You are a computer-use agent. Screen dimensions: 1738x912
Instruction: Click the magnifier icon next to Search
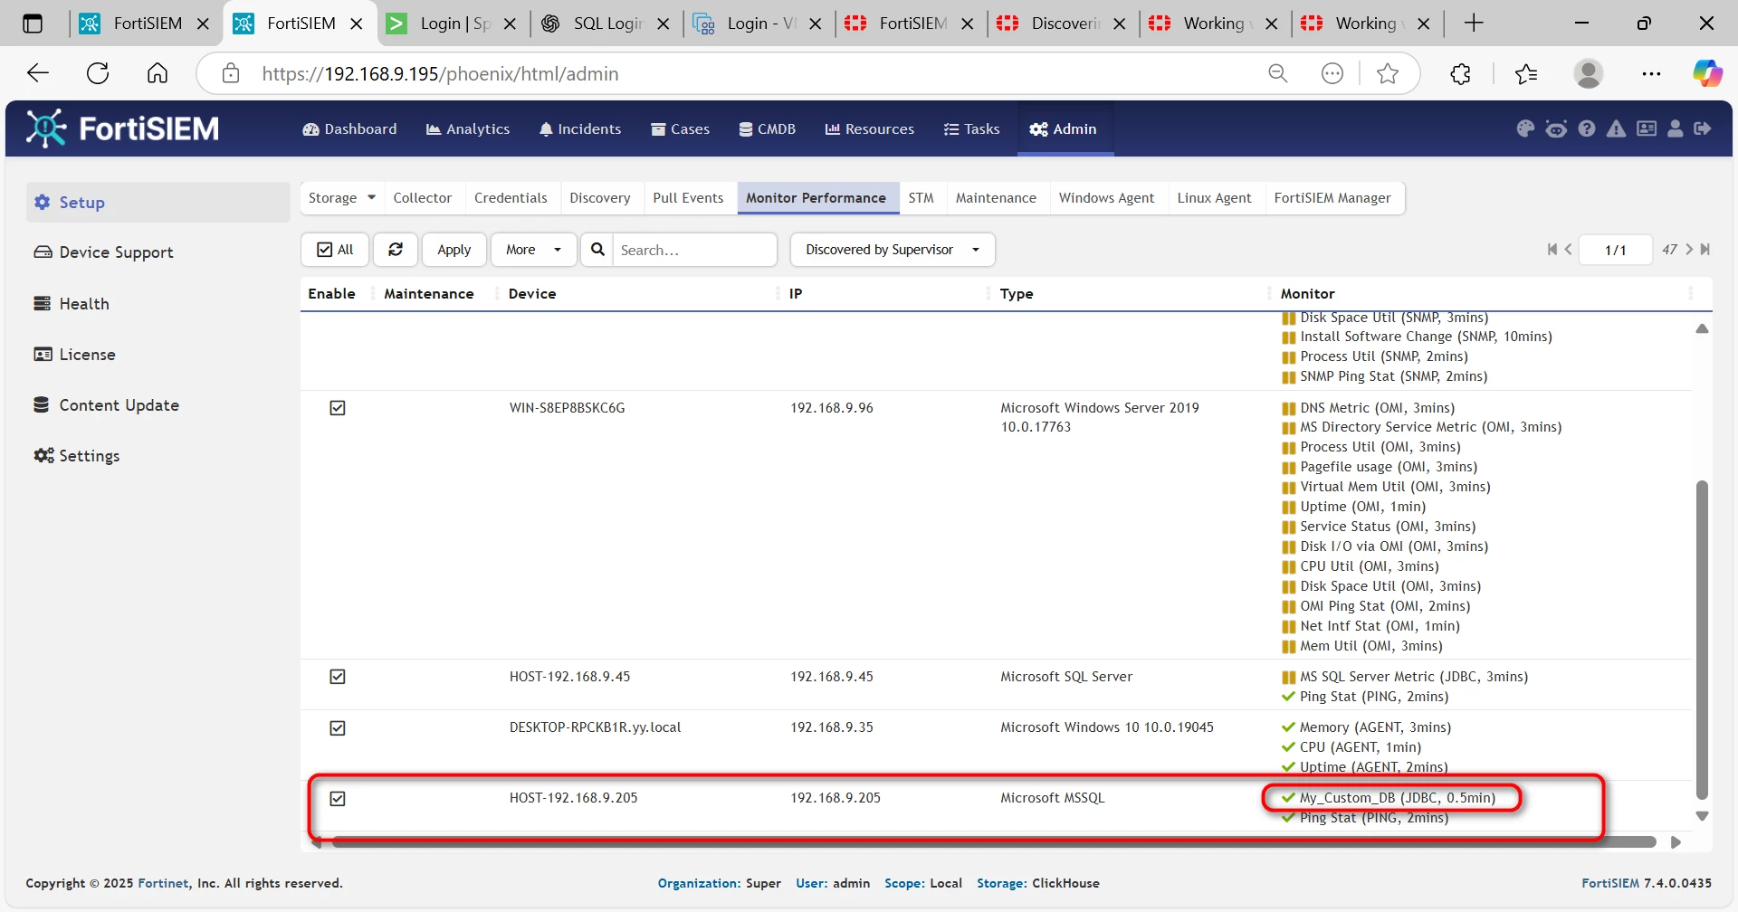[x=597, y=250]
